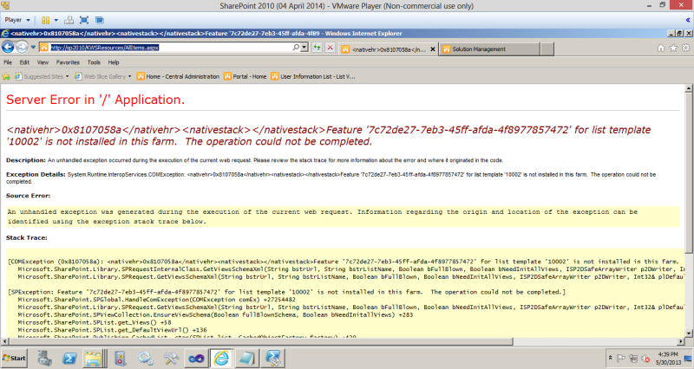Stop loading the page with red X
The width and height of the screenshot is (694, 369).
(x=330, y=48)
